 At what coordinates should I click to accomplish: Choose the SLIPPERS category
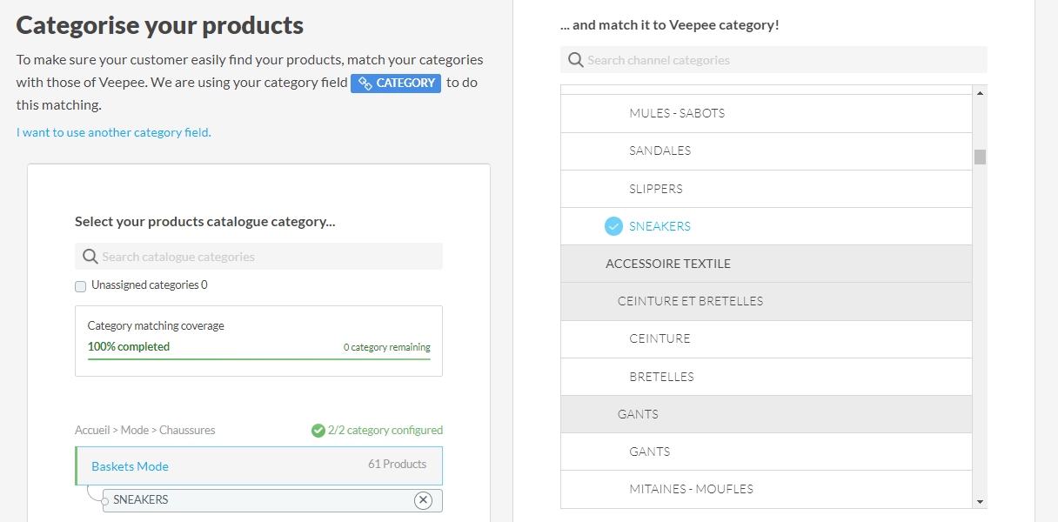coord(656,189)
